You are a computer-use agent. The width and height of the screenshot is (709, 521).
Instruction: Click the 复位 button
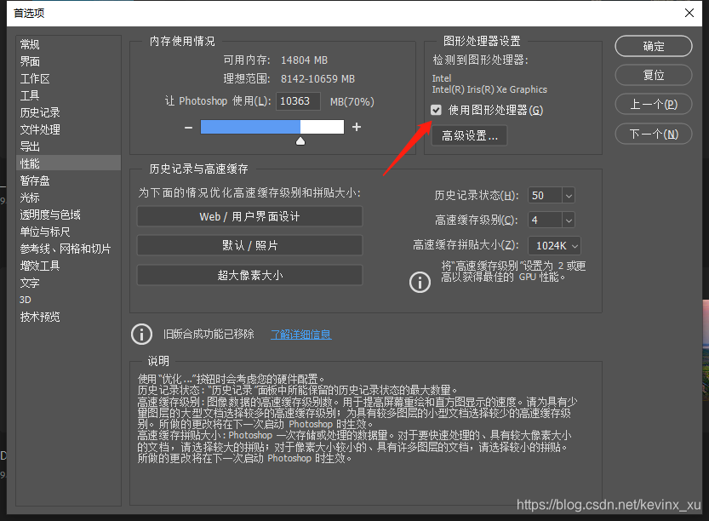(654, 75)
